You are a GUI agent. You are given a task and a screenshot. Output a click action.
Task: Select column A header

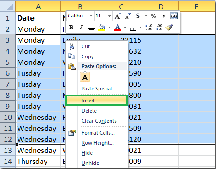[x=38, y=6]
